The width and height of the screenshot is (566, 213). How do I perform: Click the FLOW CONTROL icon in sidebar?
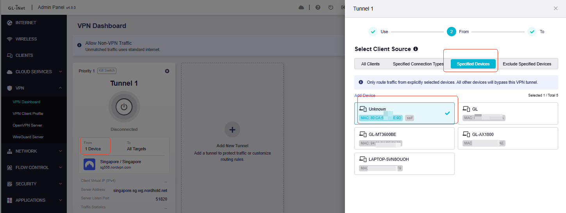(x=10, y=167)
